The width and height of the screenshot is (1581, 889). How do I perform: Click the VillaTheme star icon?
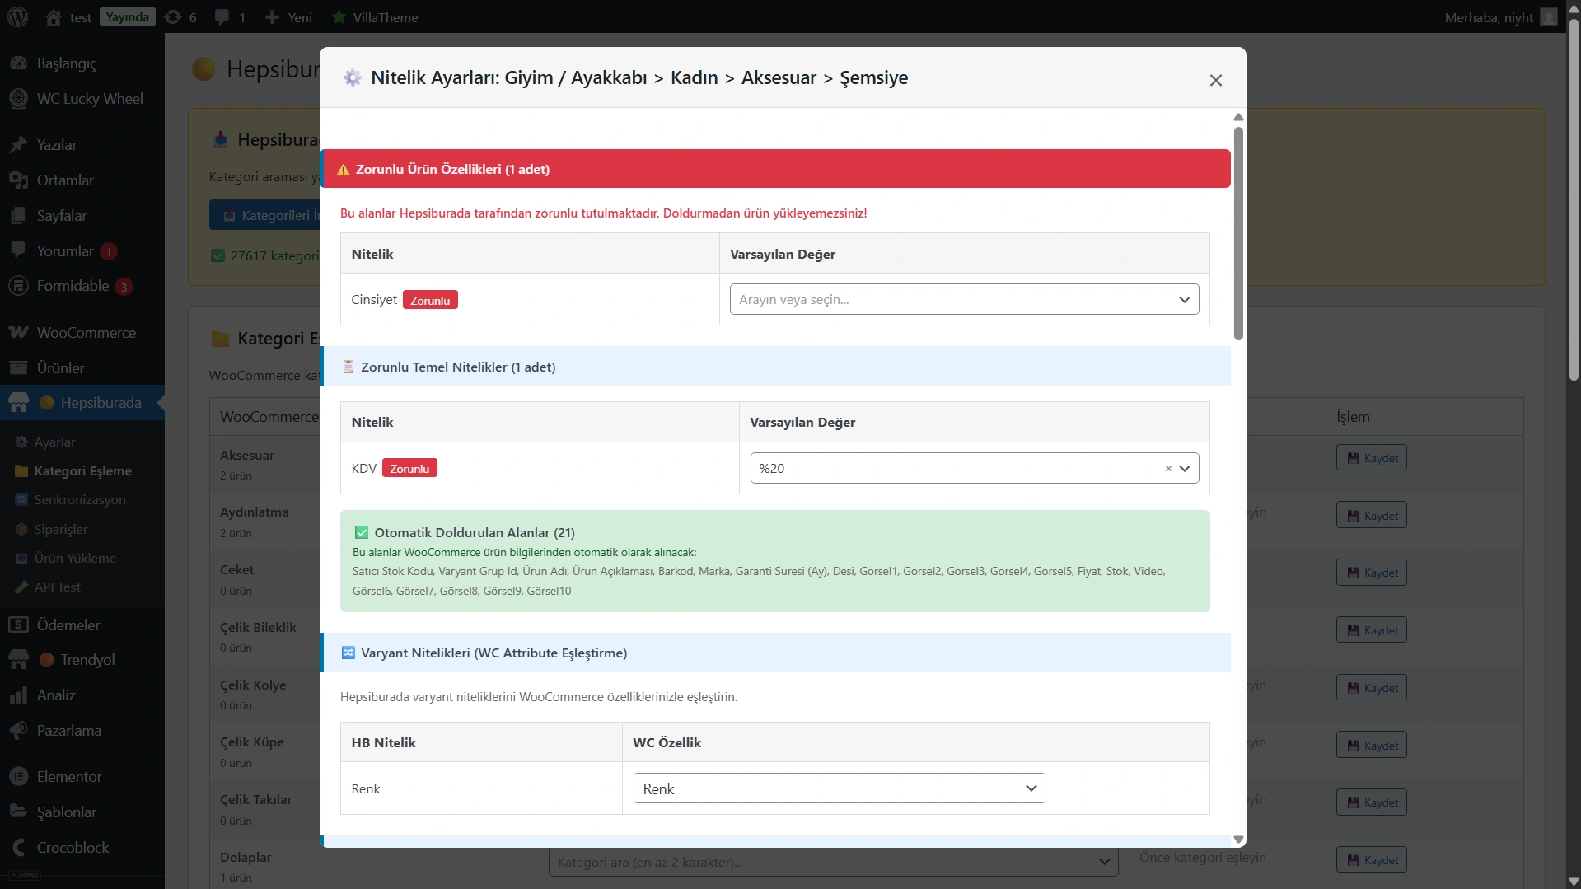pos(339,17)
